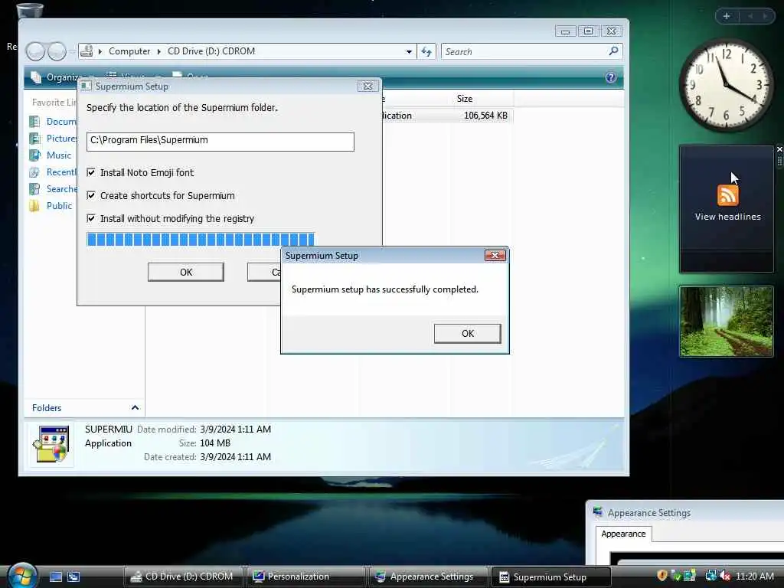This screenshot has height=588, width=784.
Task: Click the Public folder icon in favorites
Action: 34,205
